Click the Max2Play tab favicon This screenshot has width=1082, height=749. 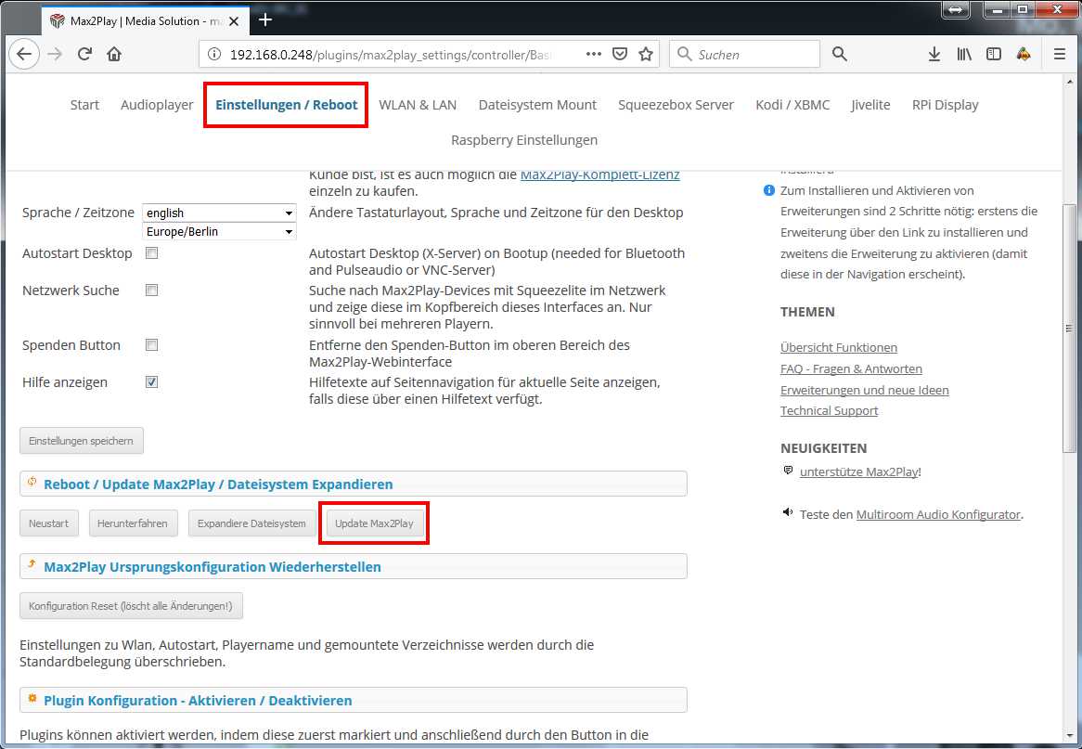[58, 20]
